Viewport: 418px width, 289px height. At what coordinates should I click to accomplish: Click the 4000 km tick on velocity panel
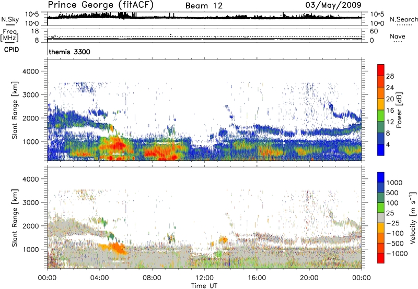pyautogui.click(x=30, y=179)
